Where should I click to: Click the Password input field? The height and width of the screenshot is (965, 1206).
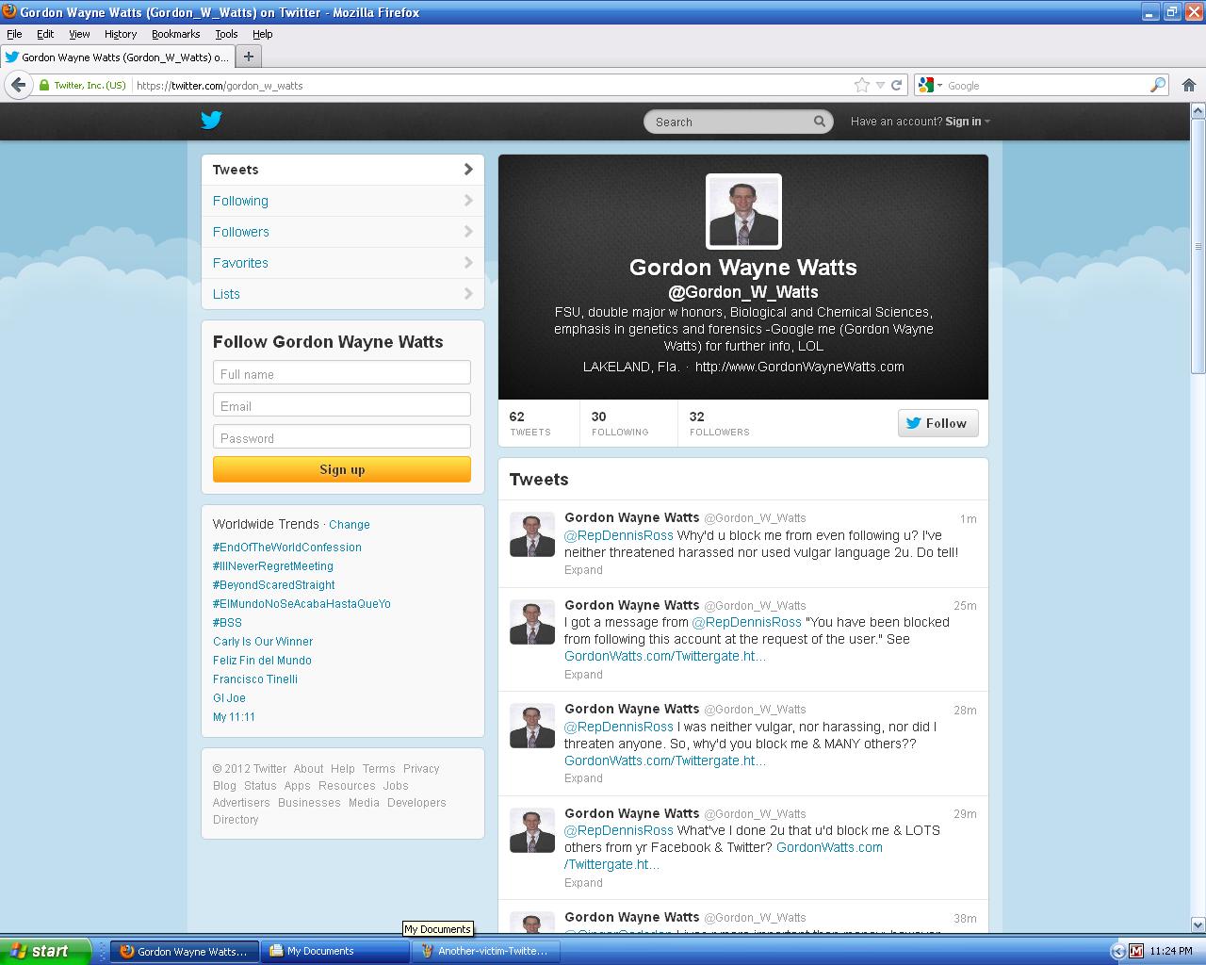[x=342, y=437]
